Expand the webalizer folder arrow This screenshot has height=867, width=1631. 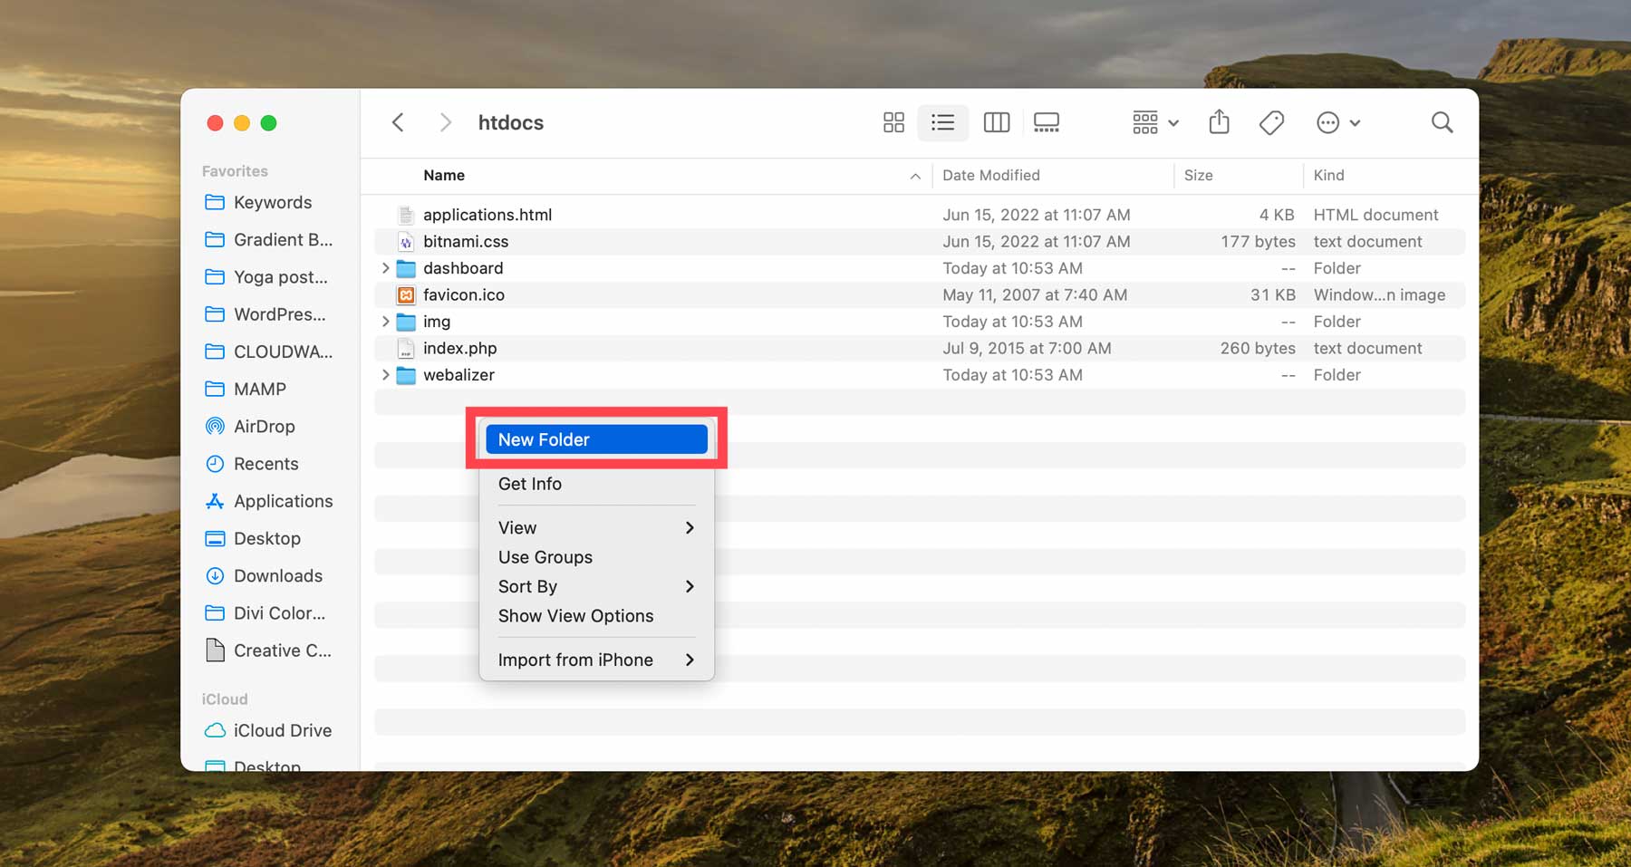point(385,375)
